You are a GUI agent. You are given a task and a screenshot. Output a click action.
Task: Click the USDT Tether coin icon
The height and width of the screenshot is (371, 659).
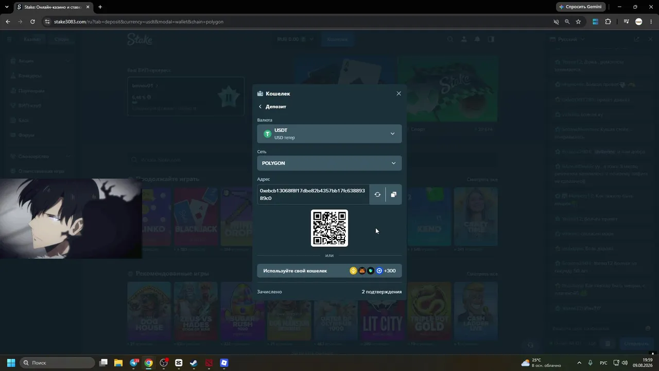pos(267,134)
